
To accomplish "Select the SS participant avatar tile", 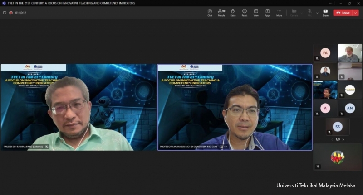I will pyautogui.click(x=337, y=127).
